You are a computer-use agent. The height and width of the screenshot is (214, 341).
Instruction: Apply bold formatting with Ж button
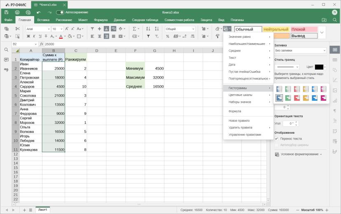(28, 36)
